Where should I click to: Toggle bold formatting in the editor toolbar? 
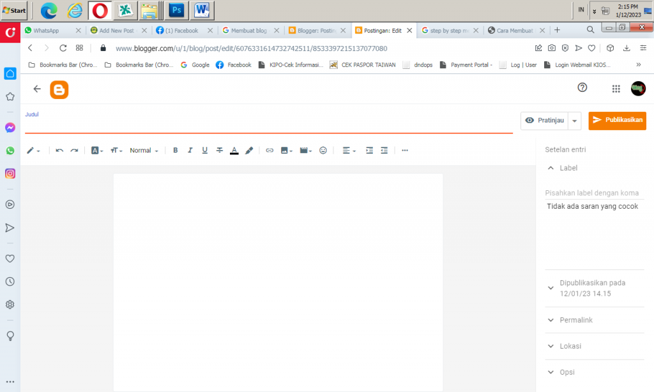pos(176,151)
